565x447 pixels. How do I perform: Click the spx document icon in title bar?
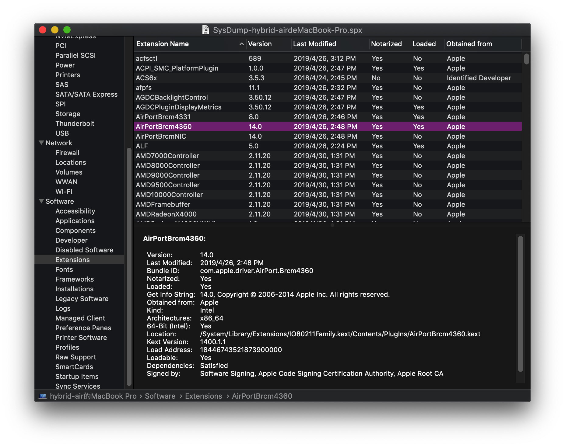[206, 30]
